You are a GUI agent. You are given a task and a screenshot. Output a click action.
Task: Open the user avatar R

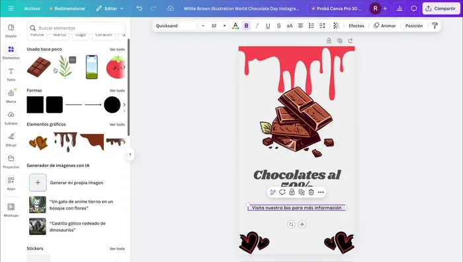[x=375, y=9]
